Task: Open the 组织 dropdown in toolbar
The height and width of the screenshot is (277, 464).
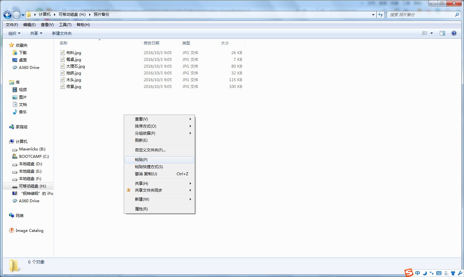Action: pyautogui.click(x=14, y=33)
